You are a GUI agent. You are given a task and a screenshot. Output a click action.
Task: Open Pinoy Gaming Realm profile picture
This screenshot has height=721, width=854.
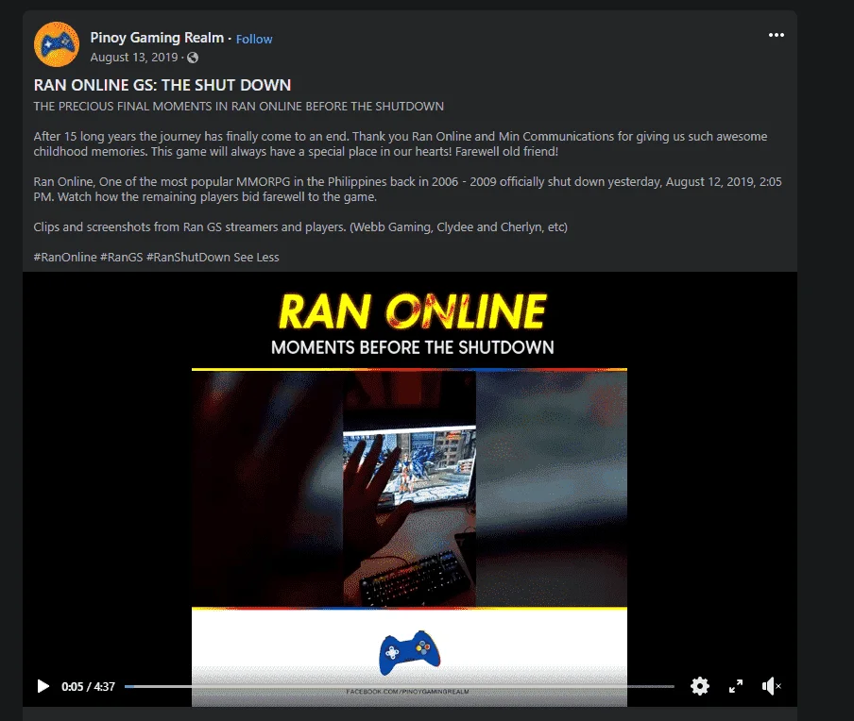pyautogui.click(x=57, y=44)
